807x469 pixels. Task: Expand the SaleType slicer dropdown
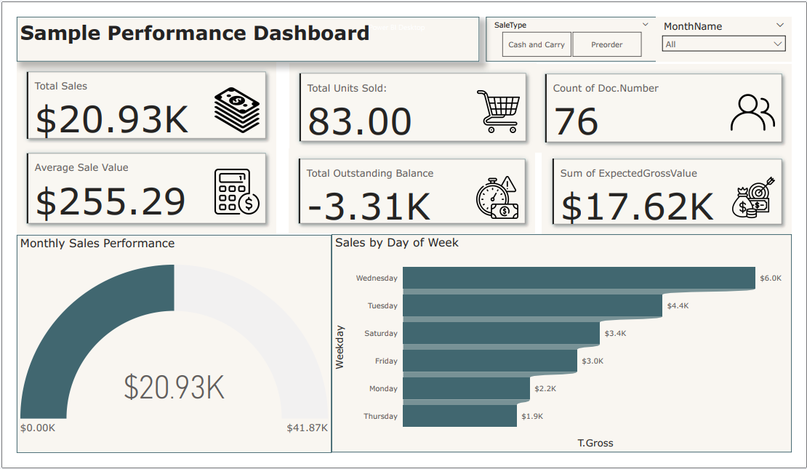click(x=643, y=23)
